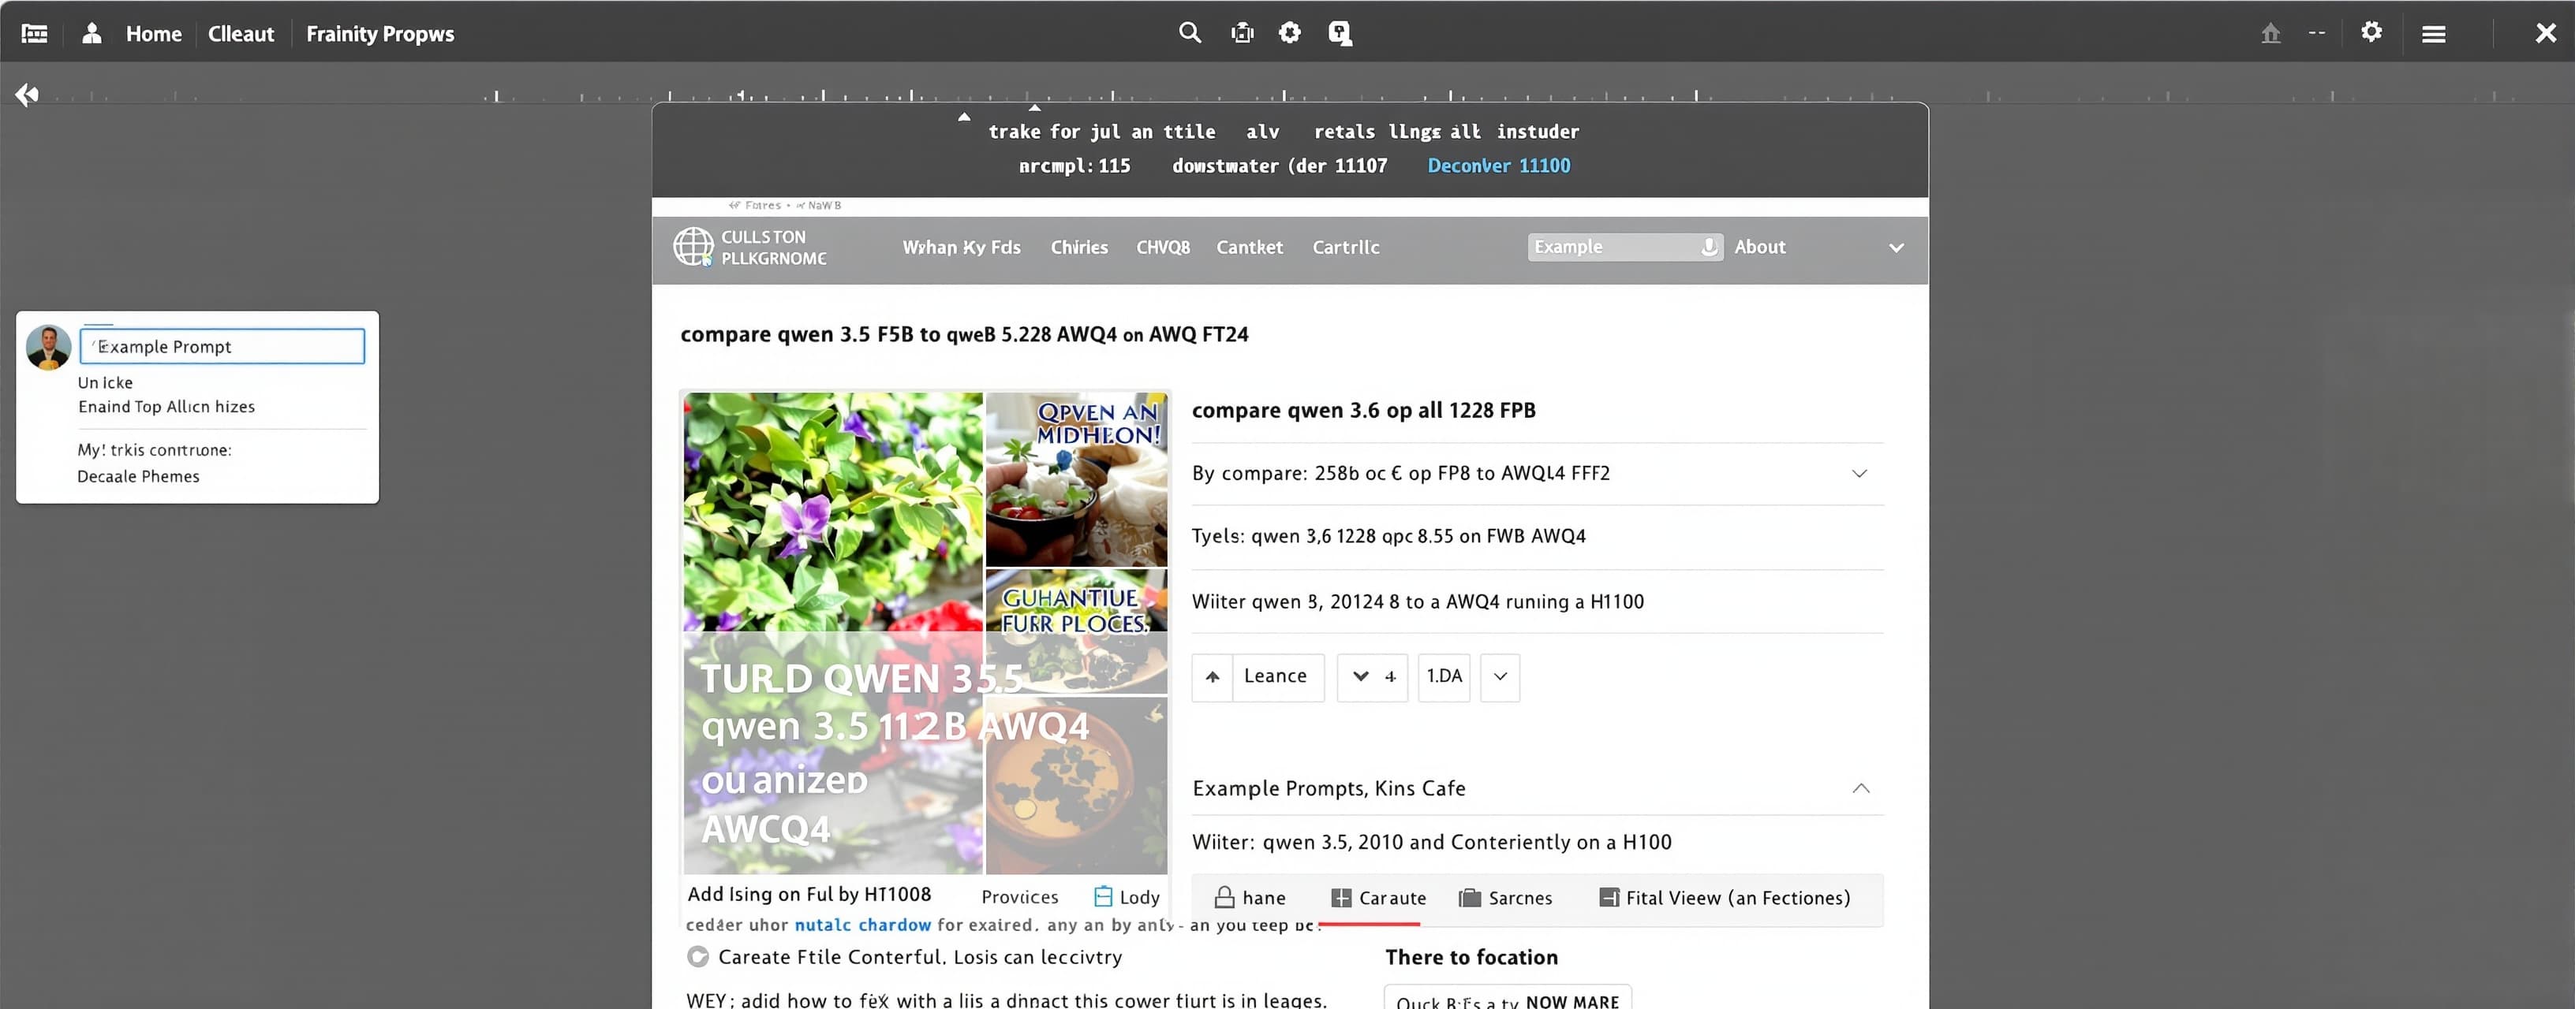Expand the By compare 258b row chevron
Viewport: 2575px width, 1009px height.
pos(1859,474)
